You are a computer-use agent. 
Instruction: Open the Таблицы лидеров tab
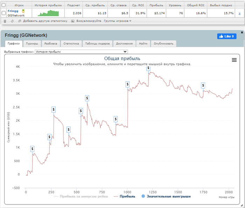coord(97,44)
